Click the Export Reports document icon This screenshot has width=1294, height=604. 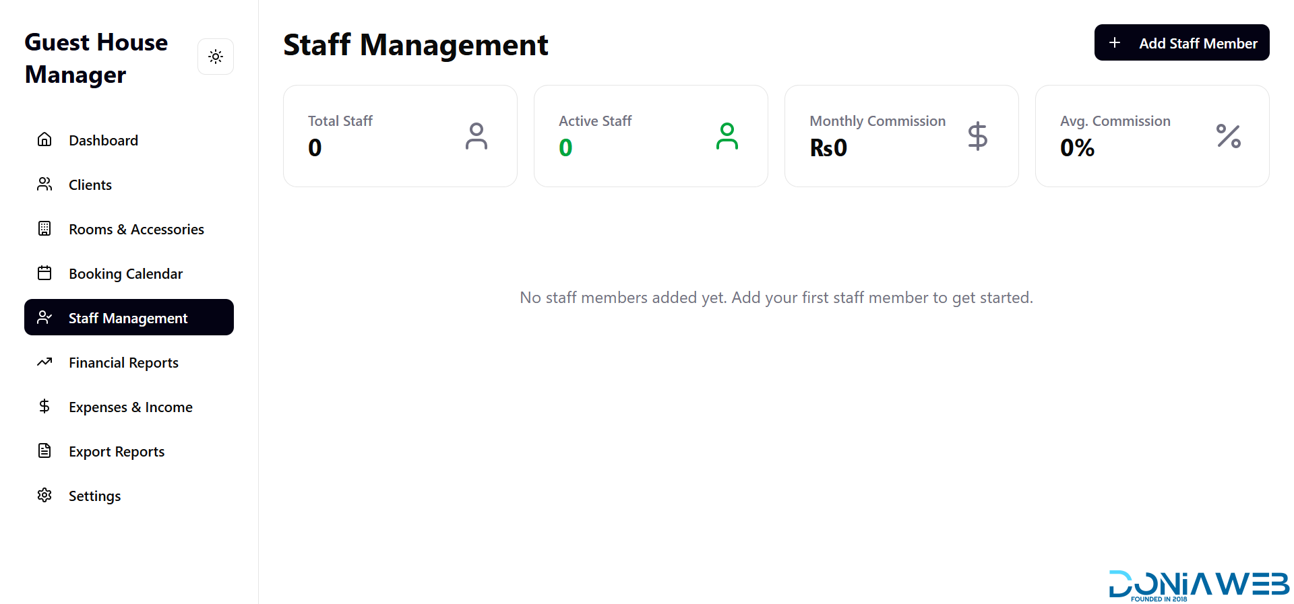[x=44, y=450]
